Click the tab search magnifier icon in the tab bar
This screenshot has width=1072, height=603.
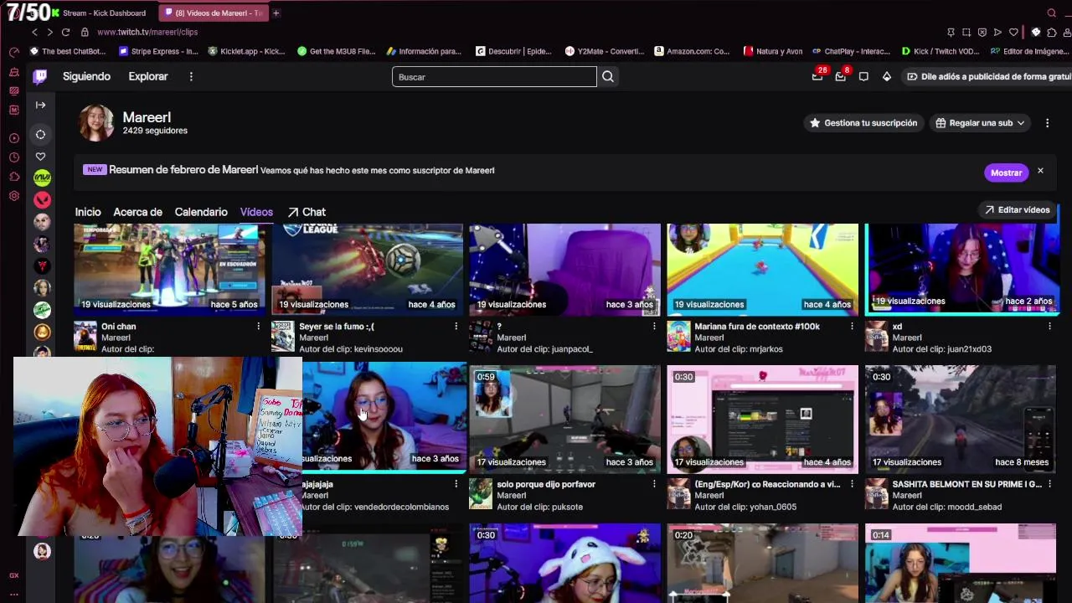[1052, 13]
